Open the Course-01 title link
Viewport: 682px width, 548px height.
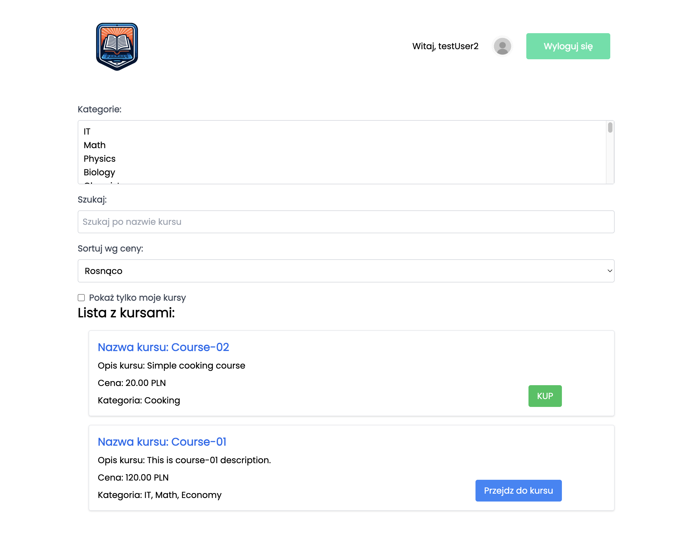tap(162, 442)
